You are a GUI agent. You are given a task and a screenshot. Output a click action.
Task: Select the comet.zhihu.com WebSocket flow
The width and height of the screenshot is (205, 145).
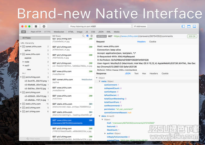pos(72,81)
